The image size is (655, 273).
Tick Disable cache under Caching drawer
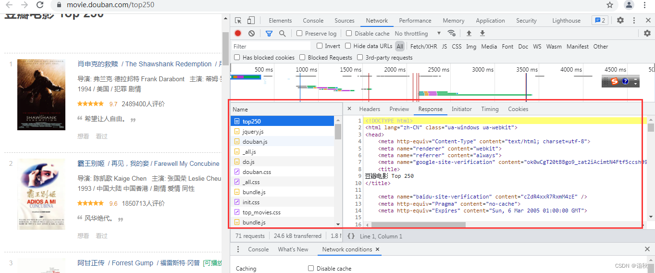click(x=311, y=268)
